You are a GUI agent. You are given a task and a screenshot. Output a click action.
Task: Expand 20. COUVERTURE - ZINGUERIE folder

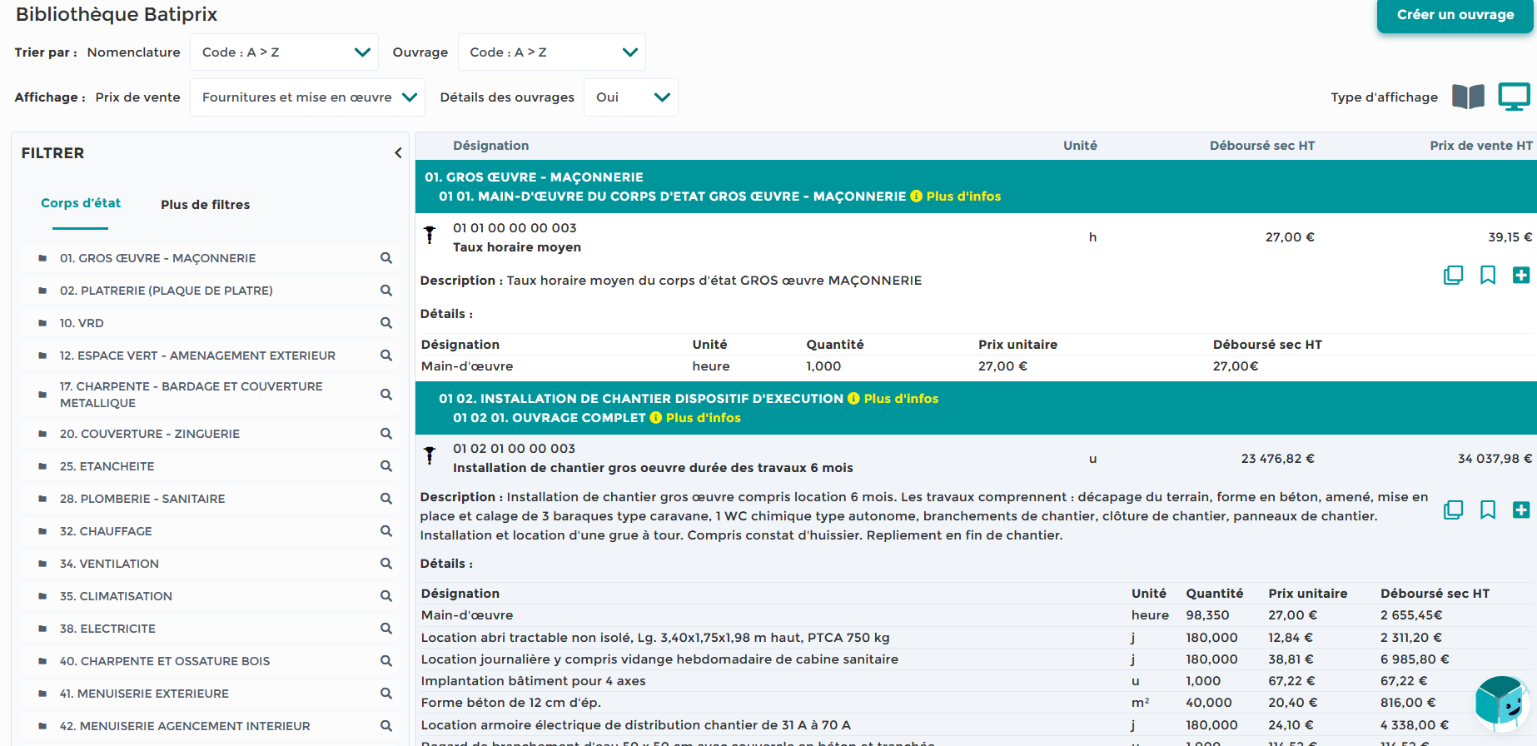[x=42, y=434]
